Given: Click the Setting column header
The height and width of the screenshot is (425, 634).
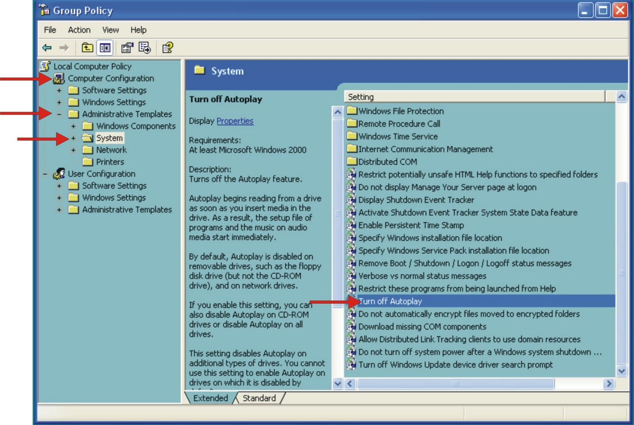Looking at the screenshot, I should click(474, 97).
